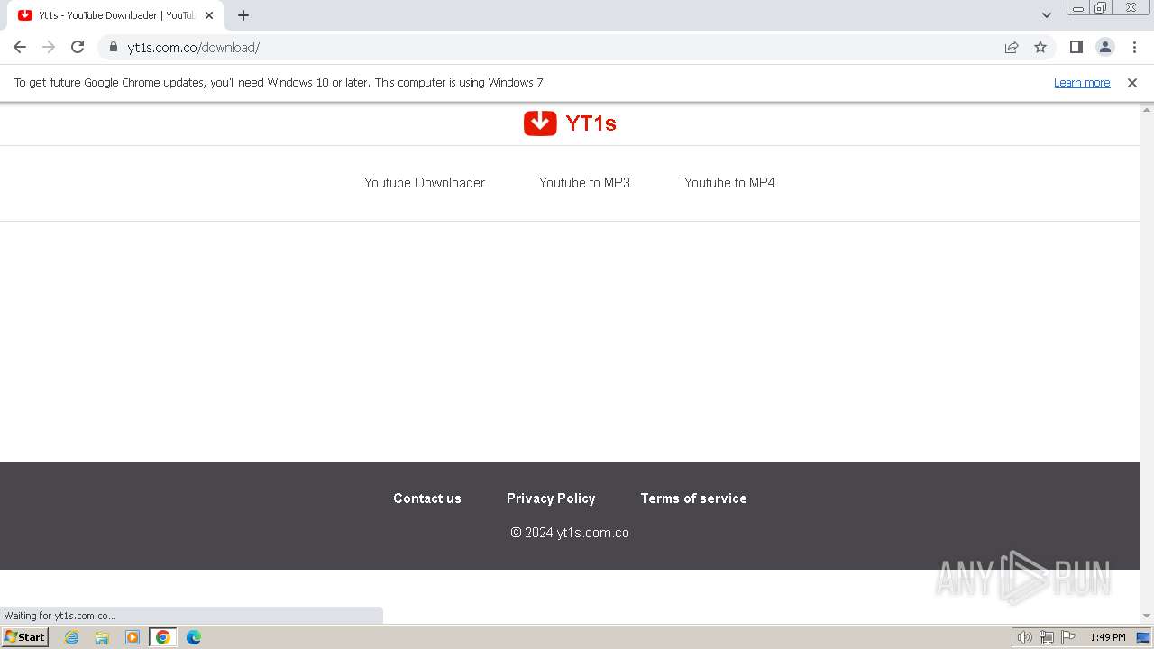Screen dimensions: 1154x649
Task: Open the Contact us footer link
Action: 427,498
